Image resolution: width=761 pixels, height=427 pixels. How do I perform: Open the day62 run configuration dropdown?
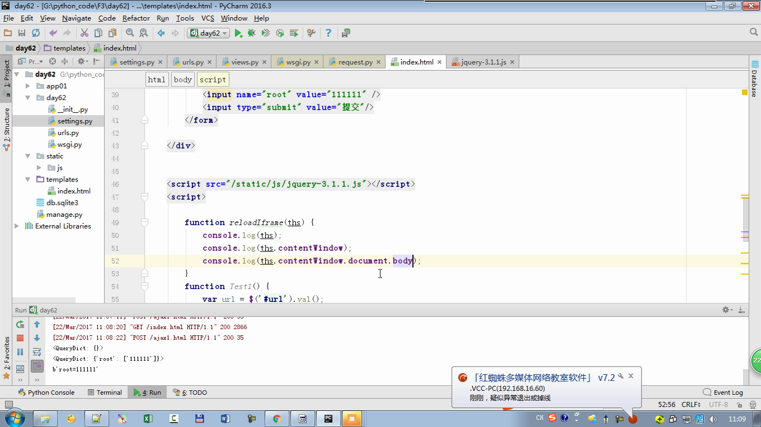coord(209,33)
